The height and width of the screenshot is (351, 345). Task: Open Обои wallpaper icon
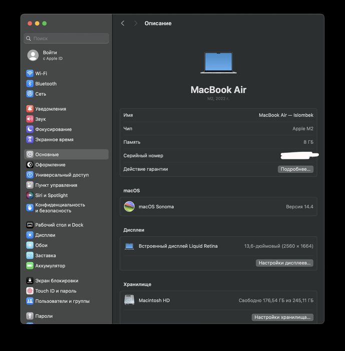(30, 245)
